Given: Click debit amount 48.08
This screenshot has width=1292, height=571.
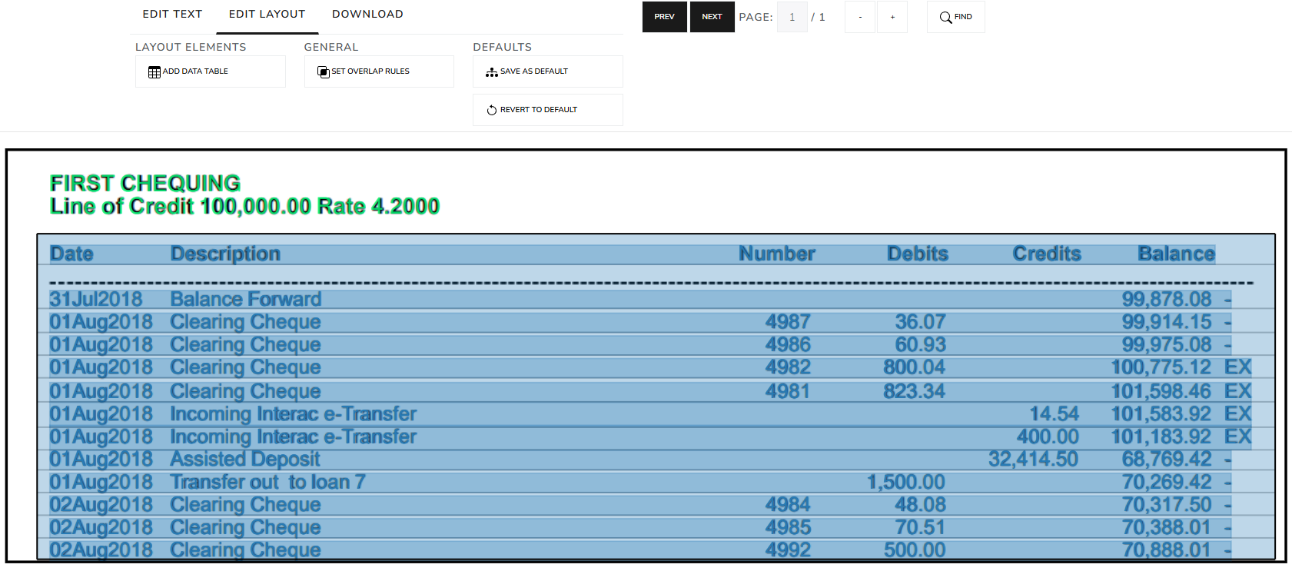Looking at the screenshot, I should [x=920, y=505].
